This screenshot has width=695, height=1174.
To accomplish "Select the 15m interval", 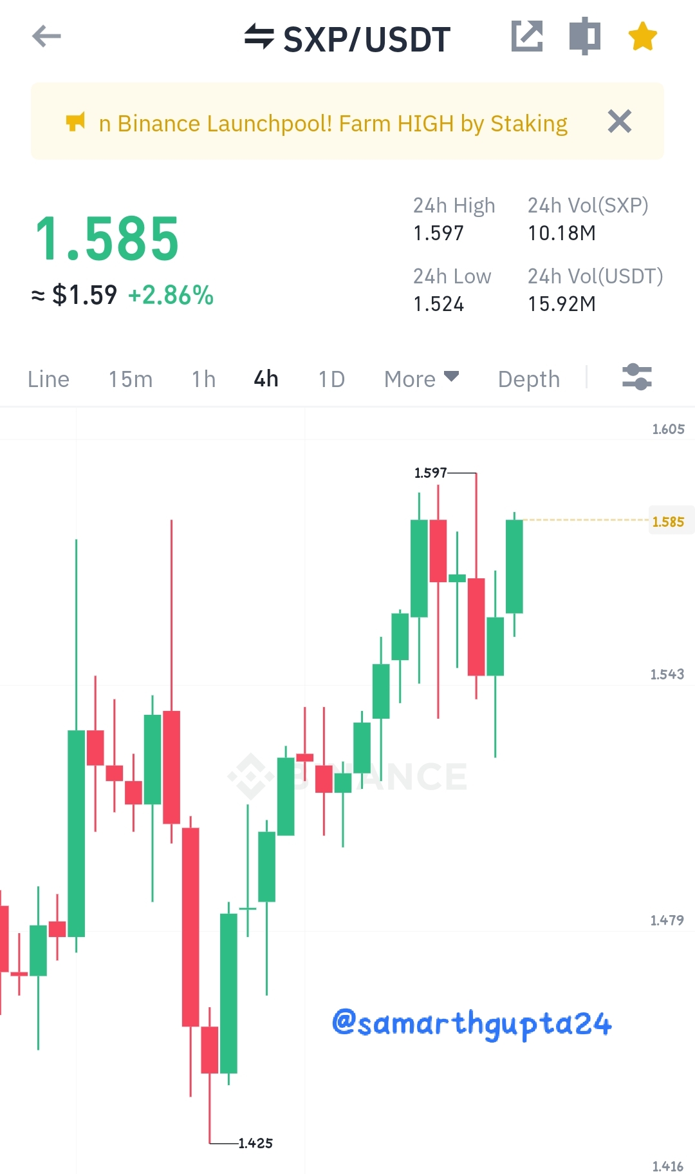I will [x=131, y=379].
